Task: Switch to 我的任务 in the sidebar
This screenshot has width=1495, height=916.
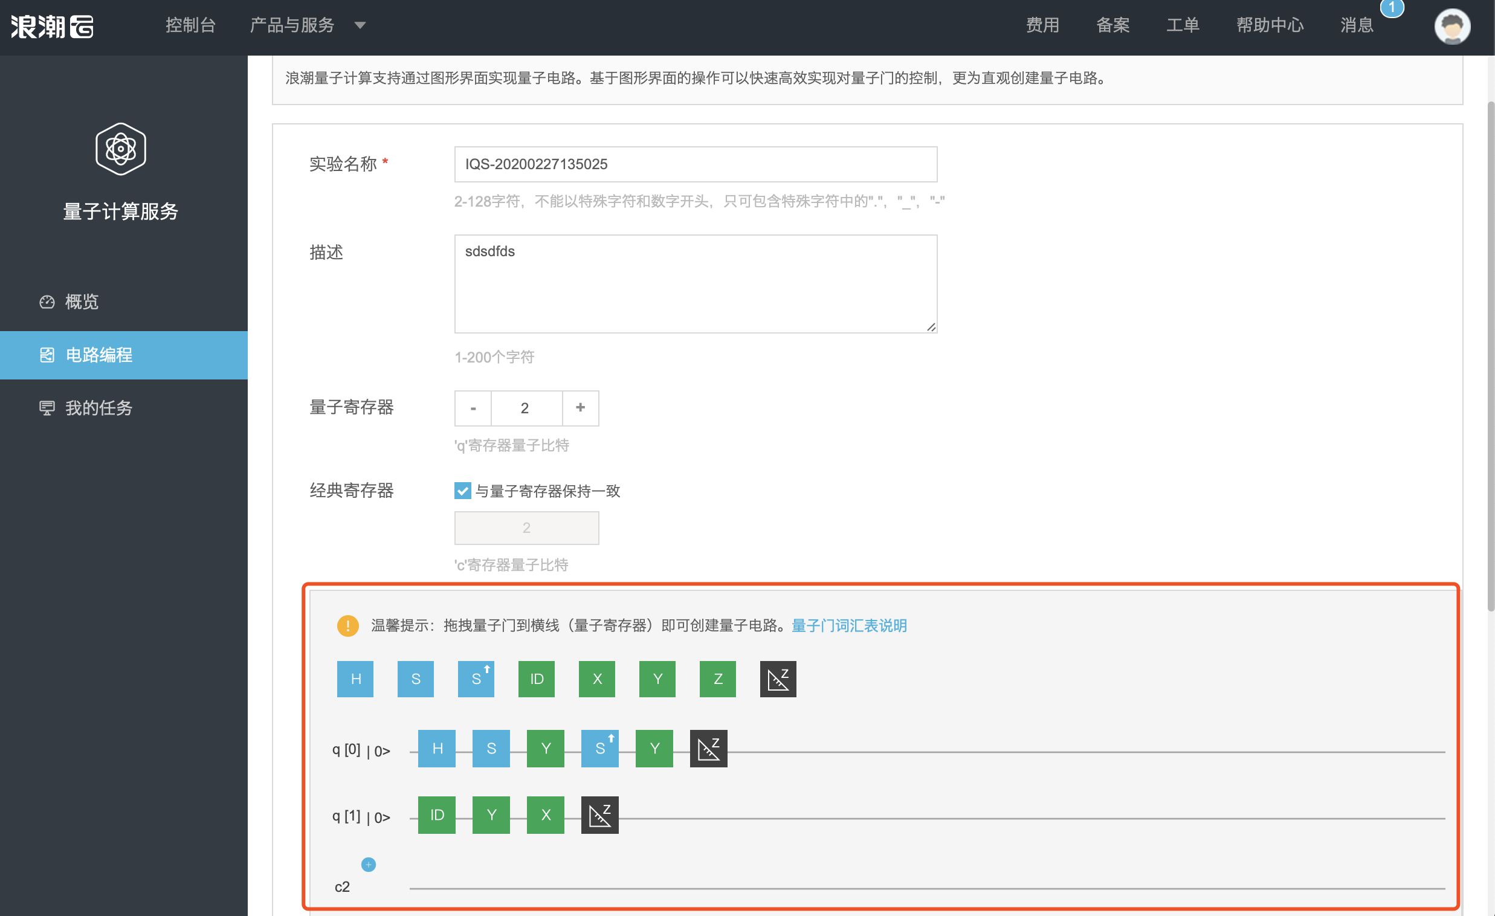Action: [98, 408]
